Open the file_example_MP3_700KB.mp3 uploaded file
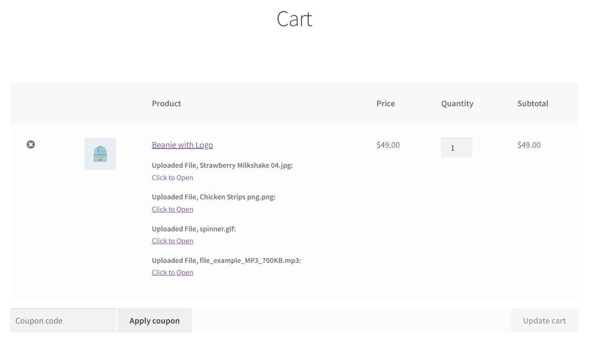The image size is (589, 347). point(172,272)
